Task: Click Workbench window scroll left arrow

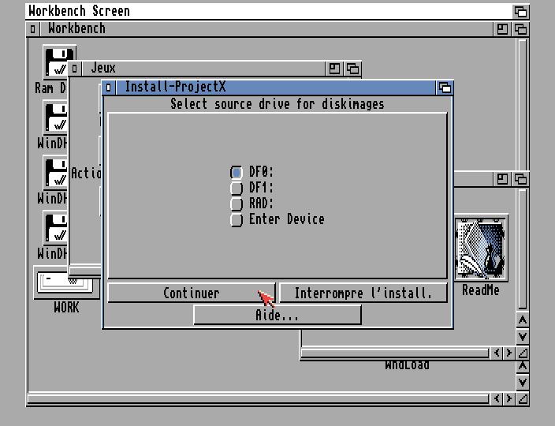Action: click(497, 398)
